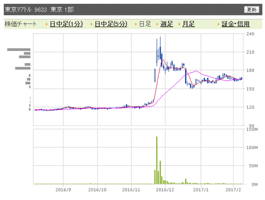This screenshot has height=200, width=265.
Task: Open the 日中足(1分) chart link
Action: (x=66, y=24)
